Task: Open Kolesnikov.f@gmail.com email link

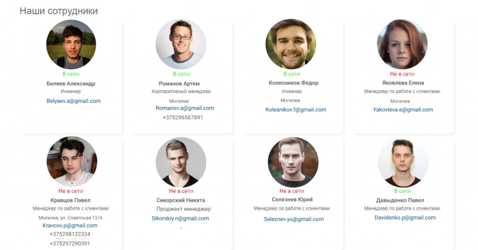Action: pos(295,109)
